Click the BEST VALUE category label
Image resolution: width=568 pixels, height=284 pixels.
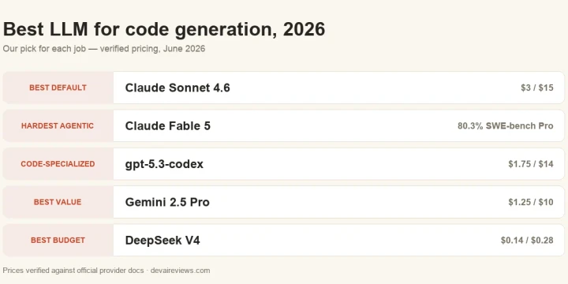(58, 202)
